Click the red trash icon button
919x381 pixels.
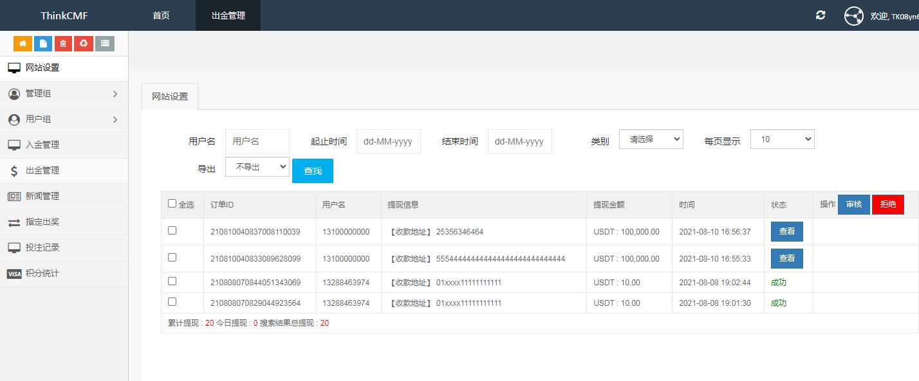63,43
